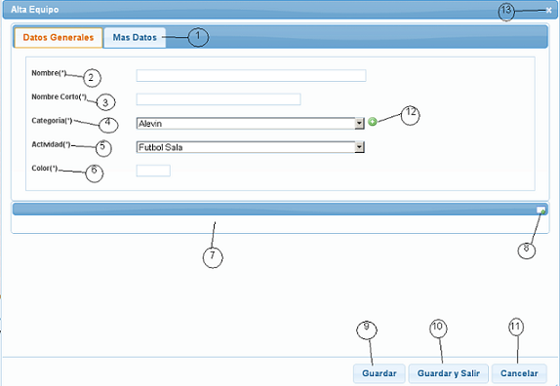Click the Guardar y Salir button

coord(448,373)
